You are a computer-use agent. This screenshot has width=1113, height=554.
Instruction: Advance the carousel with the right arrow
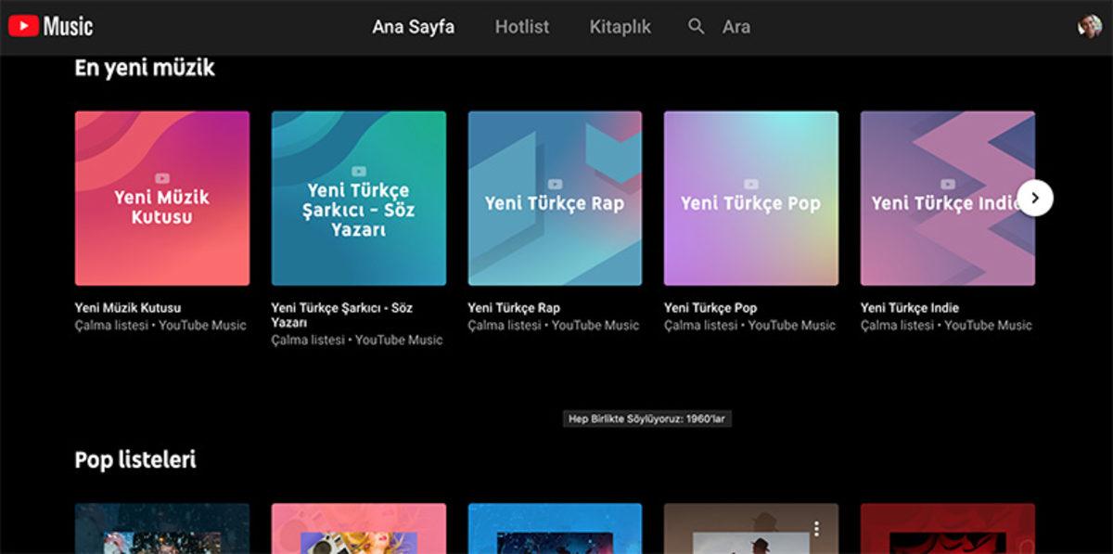(1036, 198)
